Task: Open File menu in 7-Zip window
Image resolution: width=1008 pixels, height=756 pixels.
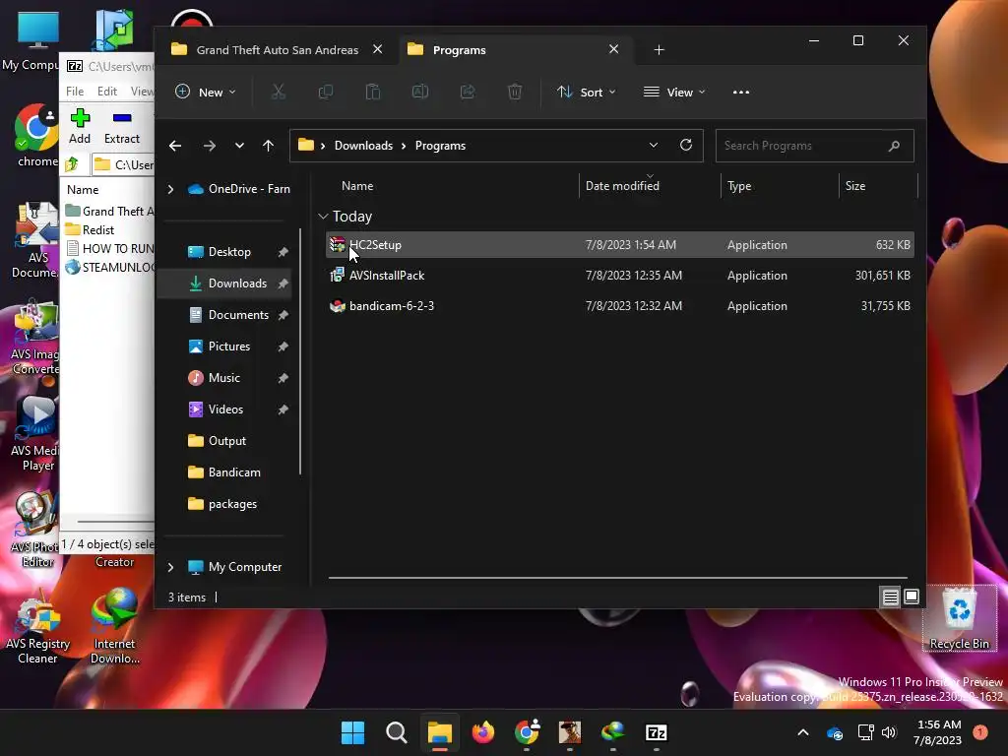Action: 75,92
